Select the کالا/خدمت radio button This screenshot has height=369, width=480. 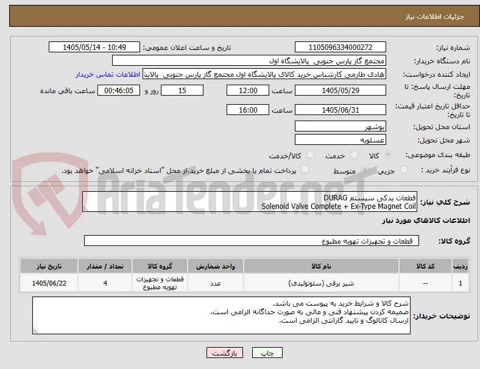311,155
